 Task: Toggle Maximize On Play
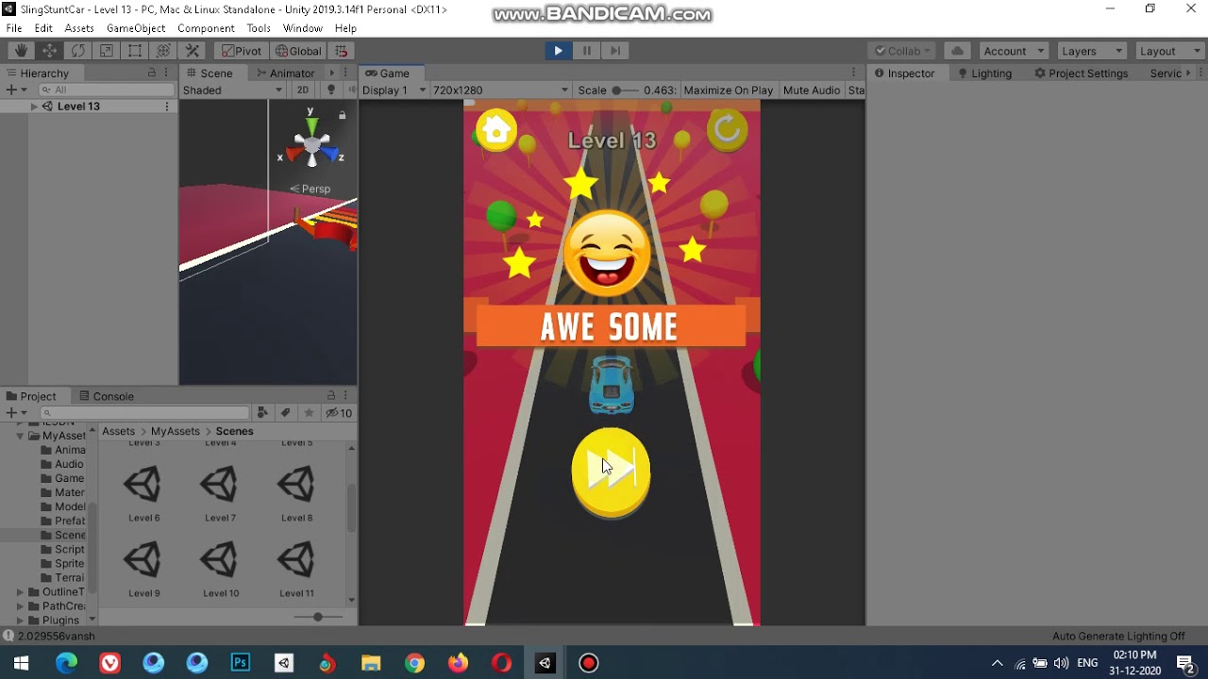(x=728, y=90)
